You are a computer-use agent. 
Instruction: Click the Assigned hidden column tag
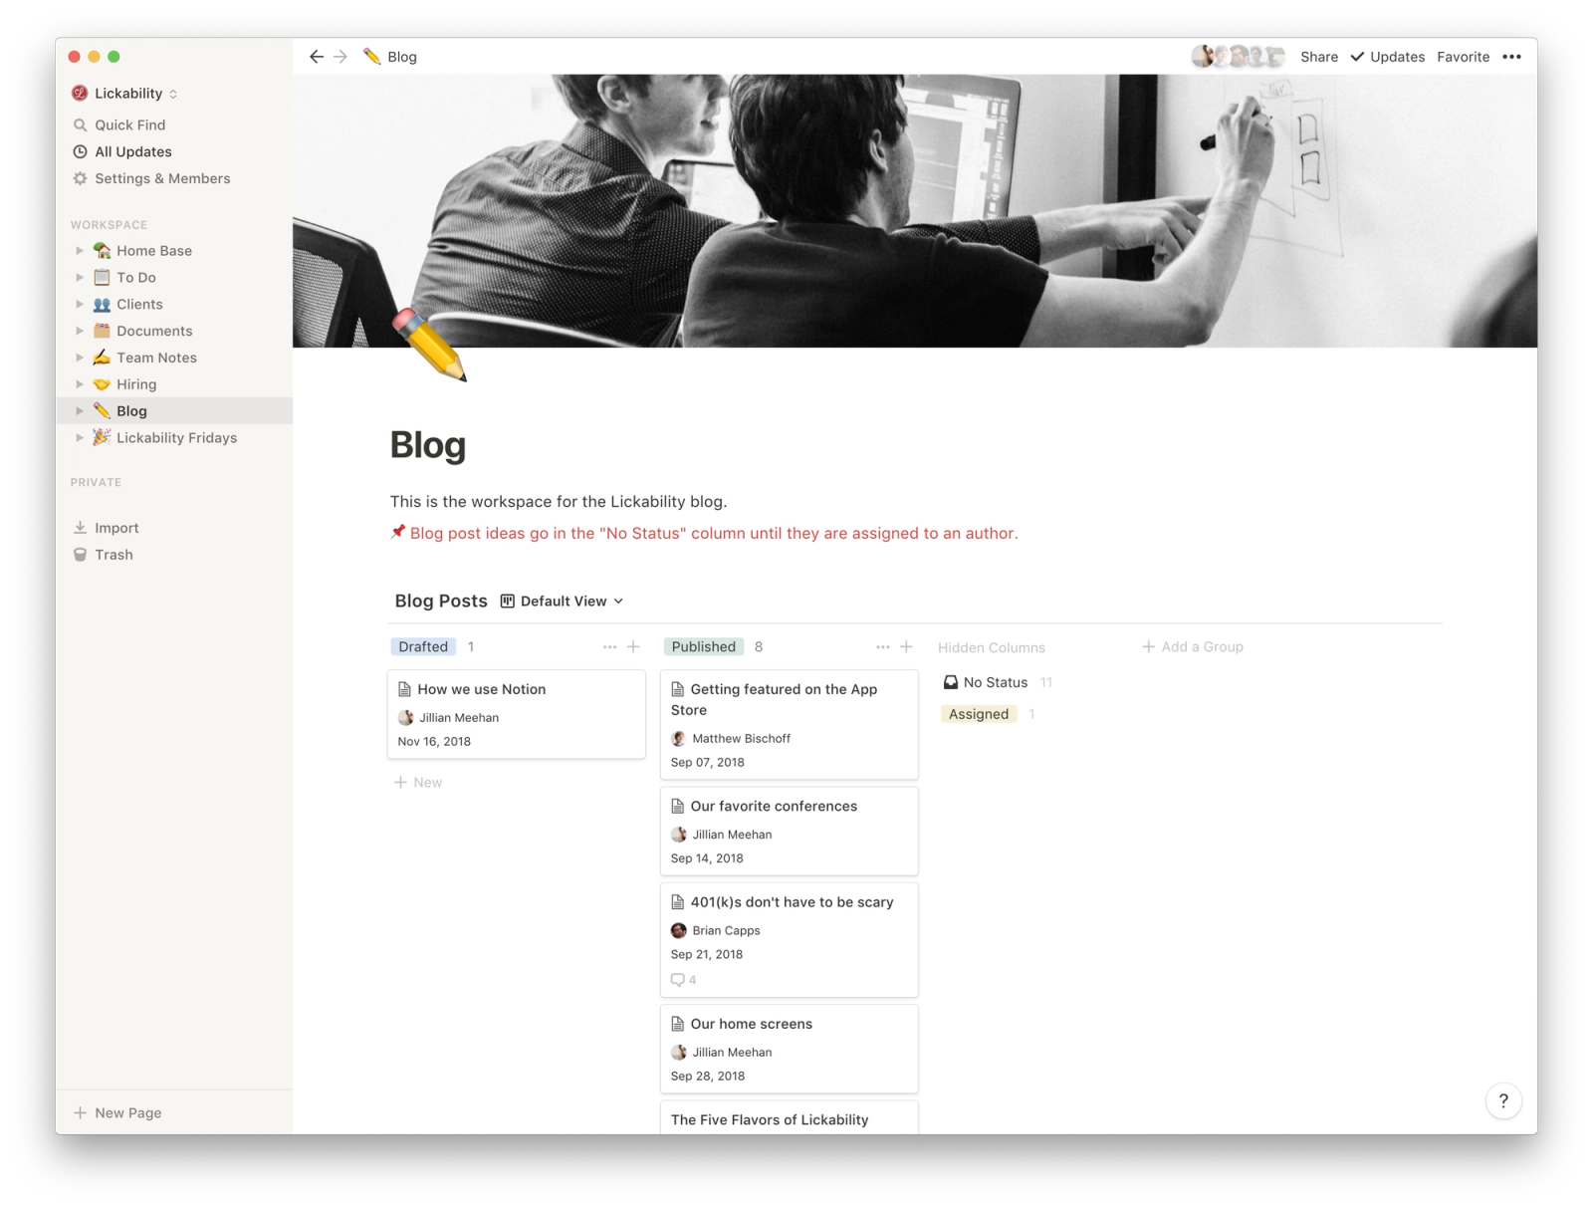coord(978,714)
